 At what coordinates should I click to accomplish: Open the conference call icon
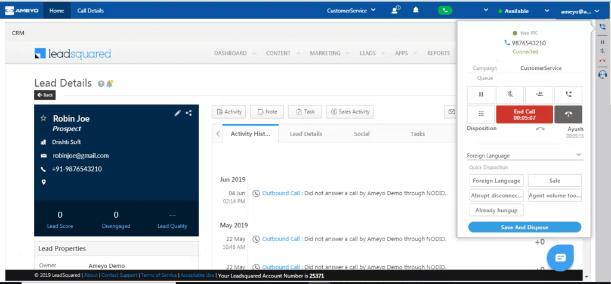pyautogui.click(x=539, y=94)
